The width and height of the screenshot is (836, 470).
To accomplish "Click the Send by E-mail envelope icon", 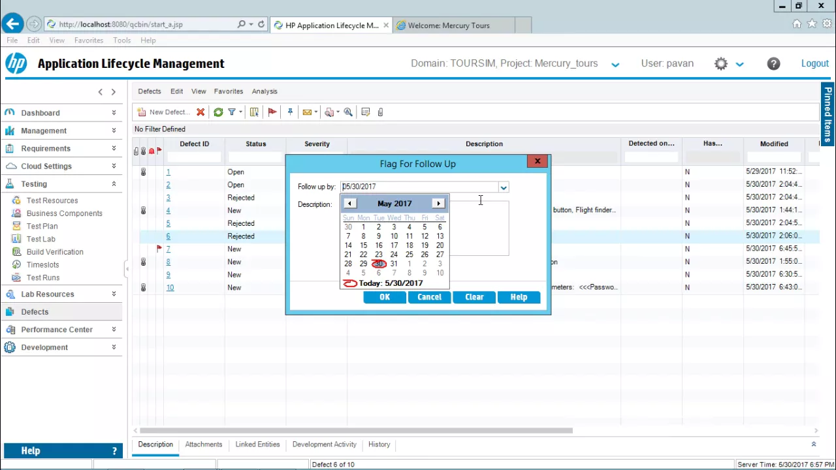I will [306, 112].
